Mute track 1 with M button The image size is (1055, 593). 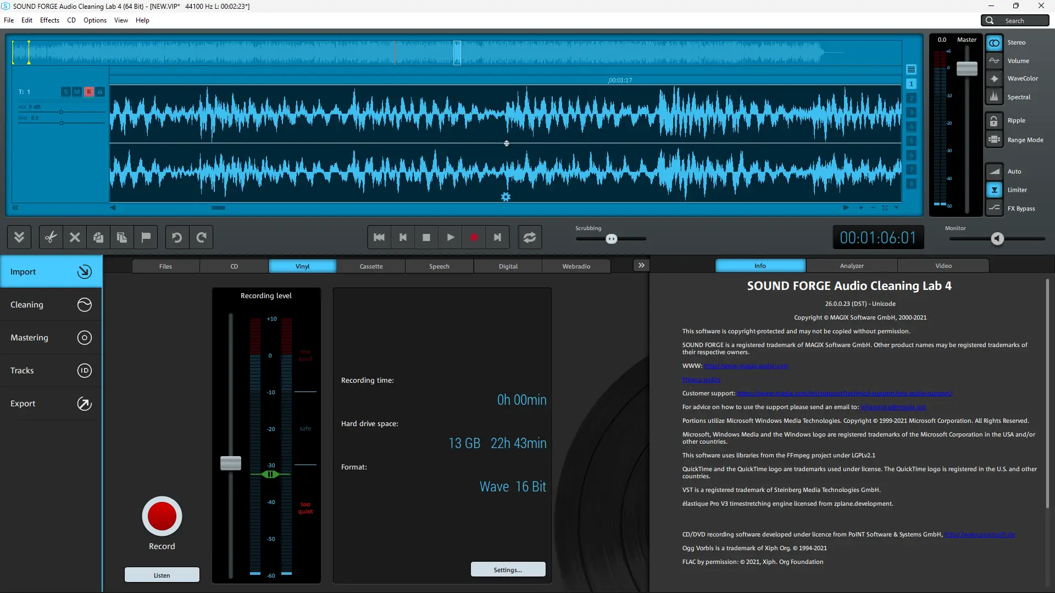[x=77, y=92]
